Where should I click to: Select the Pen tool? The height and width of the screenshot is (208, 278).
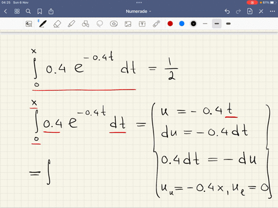[x=42, y=24]
